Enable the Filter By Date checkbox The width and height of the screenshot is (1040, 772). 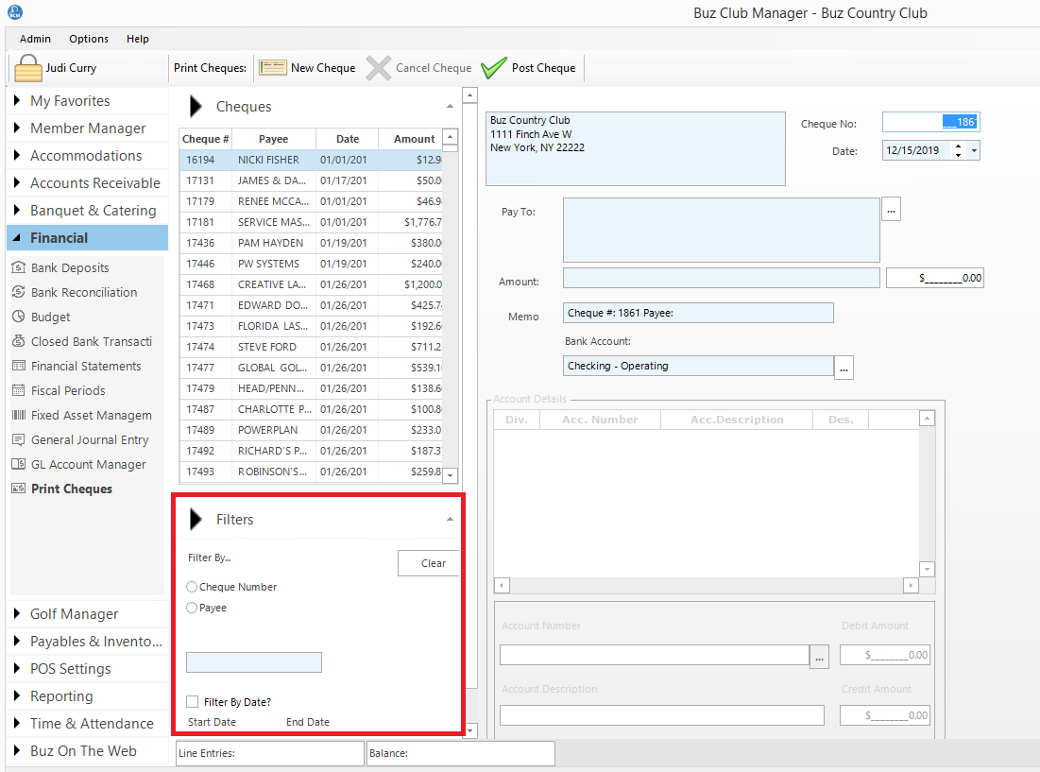point(193,702)
